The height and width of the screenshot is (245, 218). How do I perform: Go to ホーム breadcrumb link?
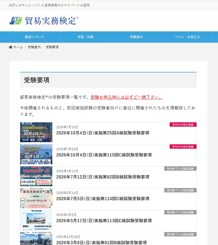point(18,47)
